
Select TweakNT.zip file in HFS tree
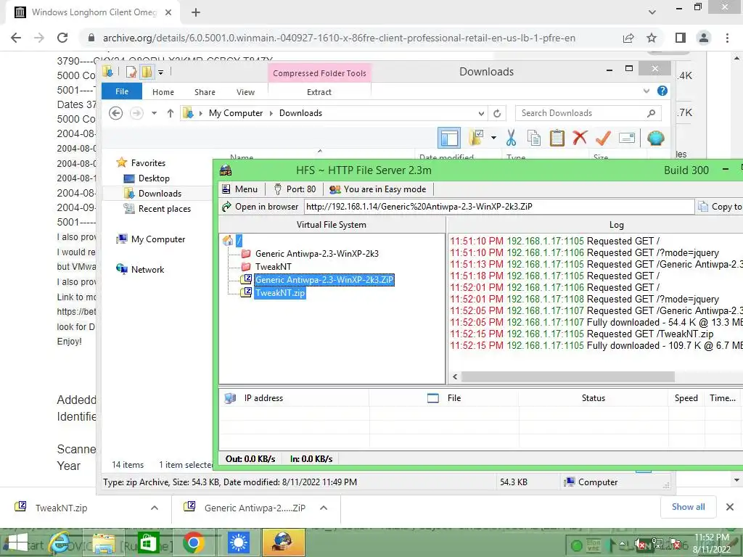coord(279,293)
